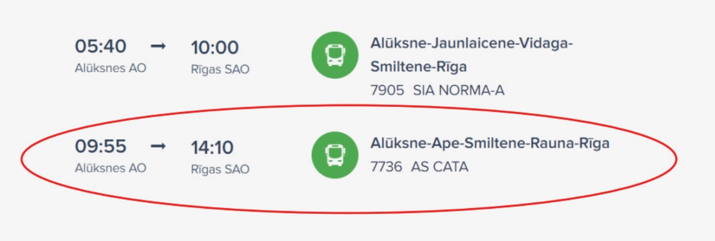Select the 05:40 departure time
Viewport: 715px width, 241px height.
click(x=100, y=46)
